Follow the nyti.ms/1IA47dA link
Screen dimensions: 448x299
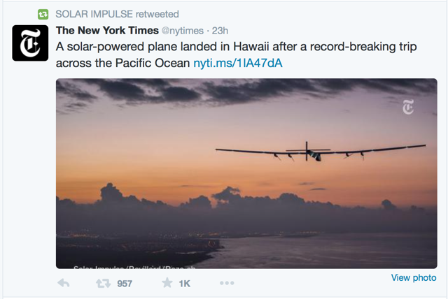[238, 63]
